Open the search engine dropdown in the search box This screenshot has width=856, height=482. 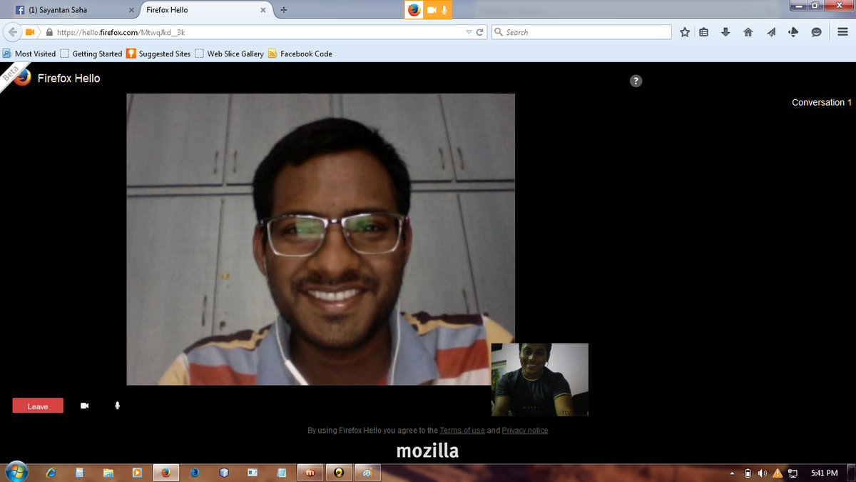(x=499, y=31)
